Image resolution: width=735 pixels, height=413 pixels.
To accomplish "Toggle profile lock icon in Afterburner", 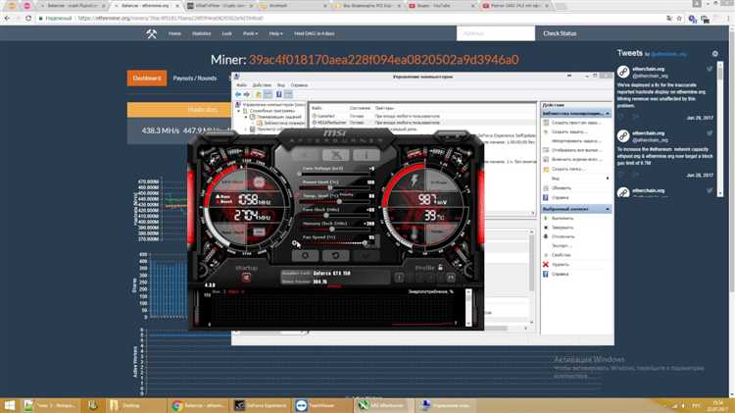I will tap(440, 268).
